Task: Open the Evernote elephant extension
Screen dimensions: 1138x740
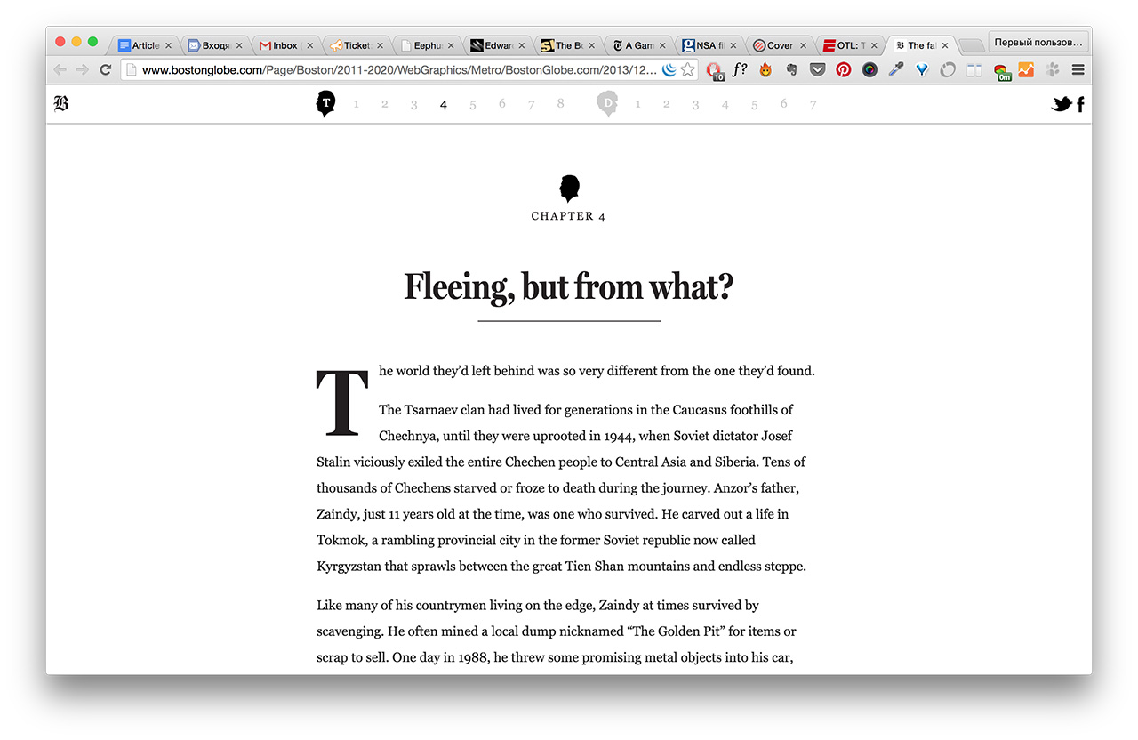Action: (791, 69)
